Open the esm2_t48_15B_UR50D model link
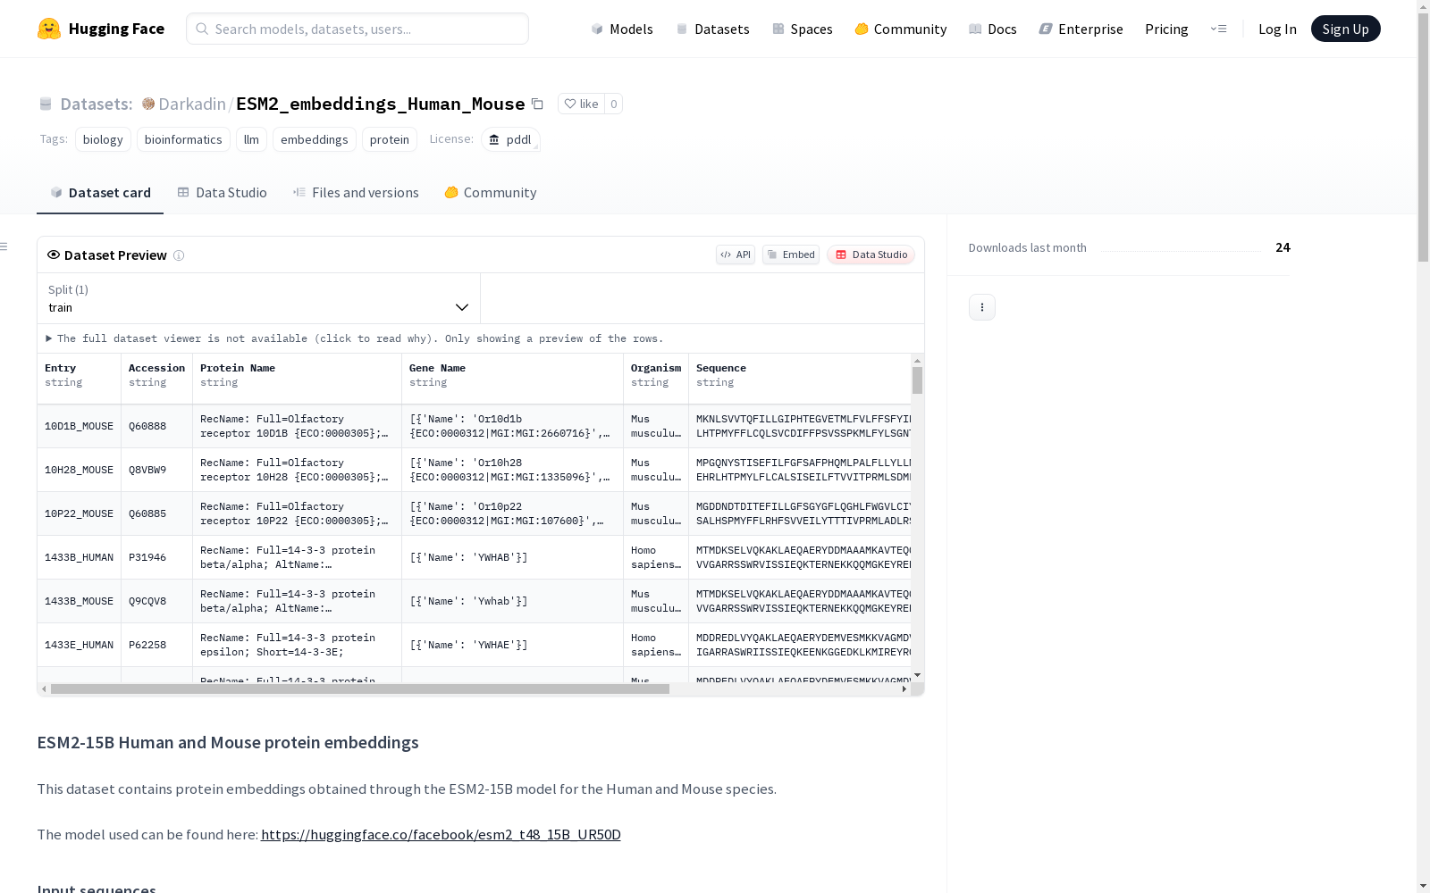The height and width of the screenshot is (893, 1430). [441, 835]
